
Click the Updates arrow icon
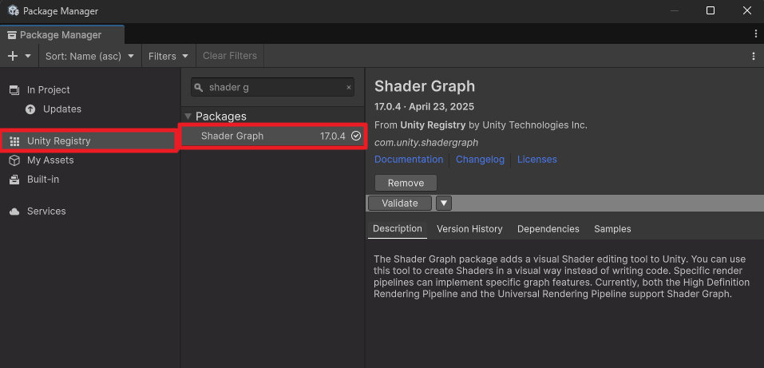click(30, 109)
